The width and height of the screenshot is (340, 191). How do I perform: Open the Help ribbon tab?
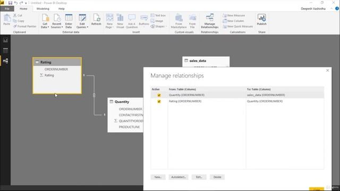[x=62, y=8]
